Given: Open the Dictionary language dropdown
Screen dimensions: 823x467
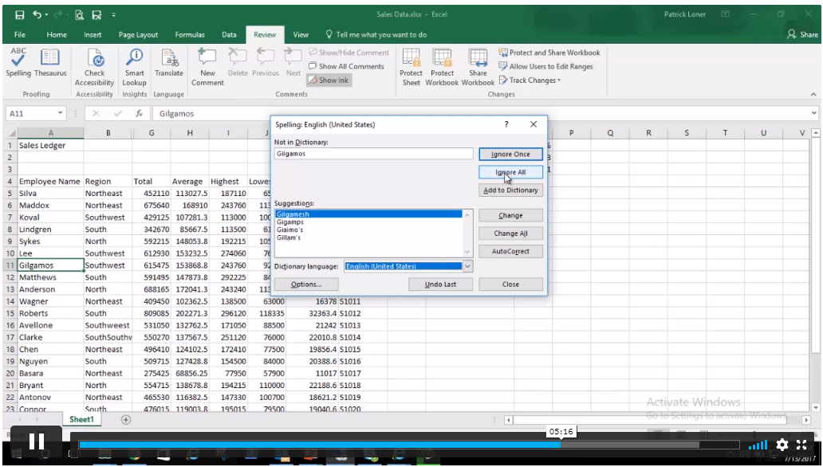Looking at the screenshot, I should tap(467, 266).
